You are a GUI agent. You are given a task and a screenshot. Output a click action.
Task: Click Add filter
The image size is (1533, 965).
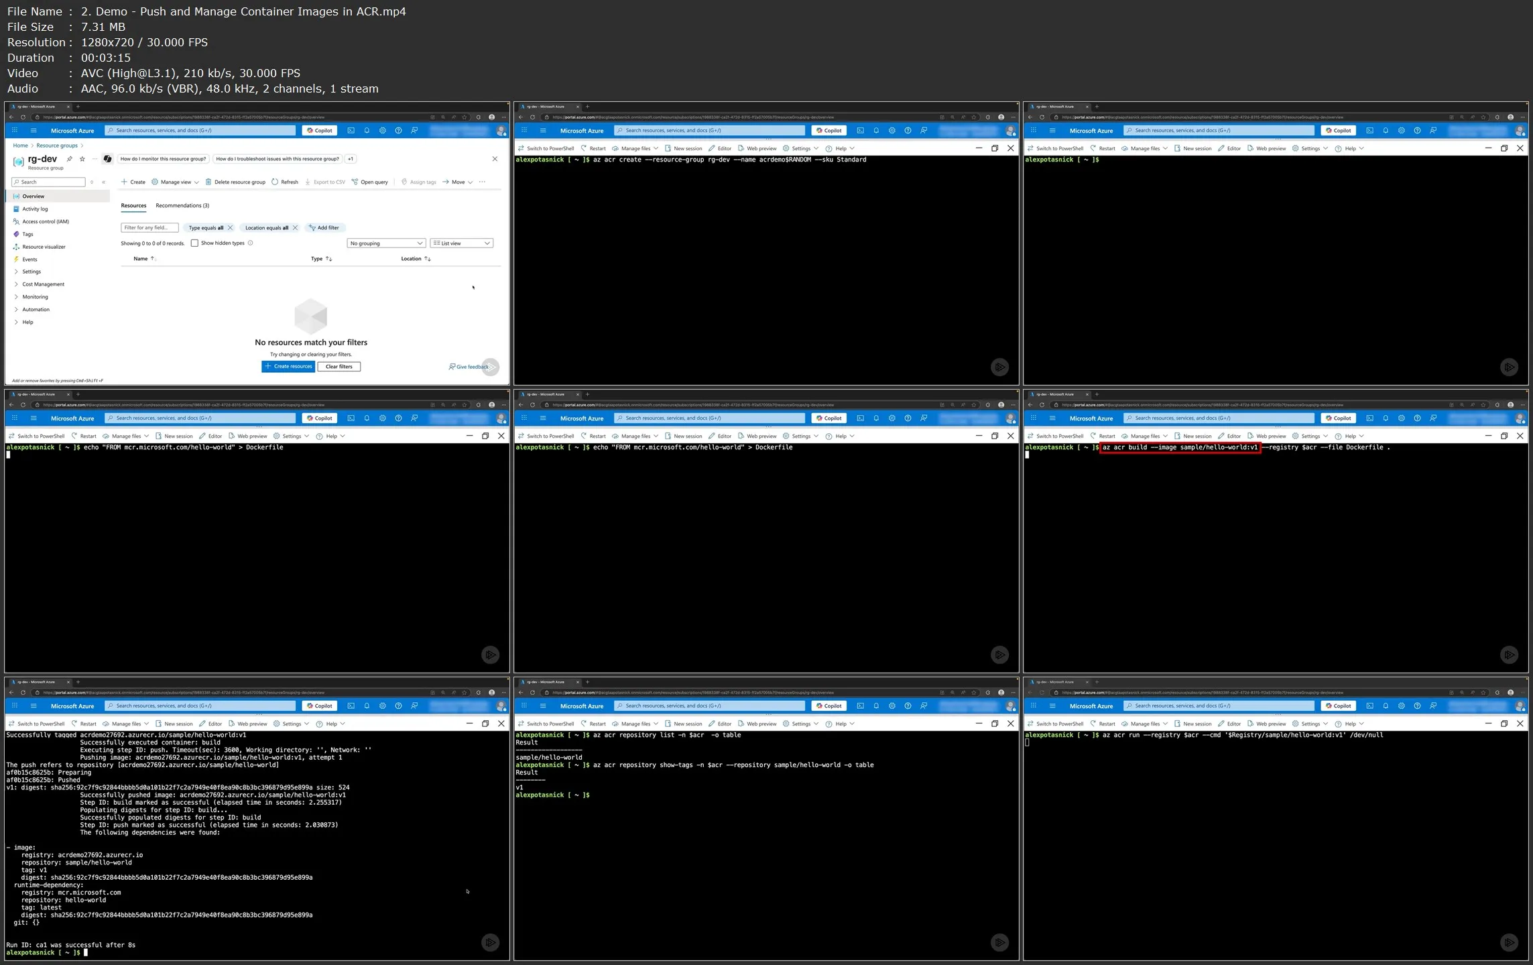(x=324, y=228)
